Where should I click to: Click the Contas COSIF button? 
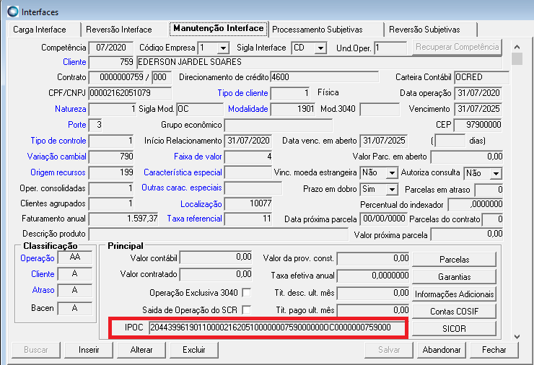[455, 311]
